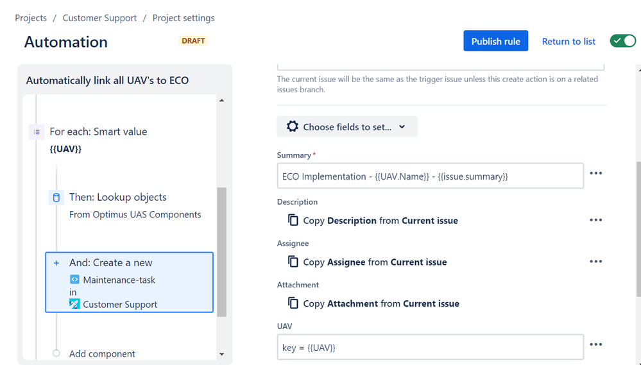Click the Add component circle node

point(56,353)
